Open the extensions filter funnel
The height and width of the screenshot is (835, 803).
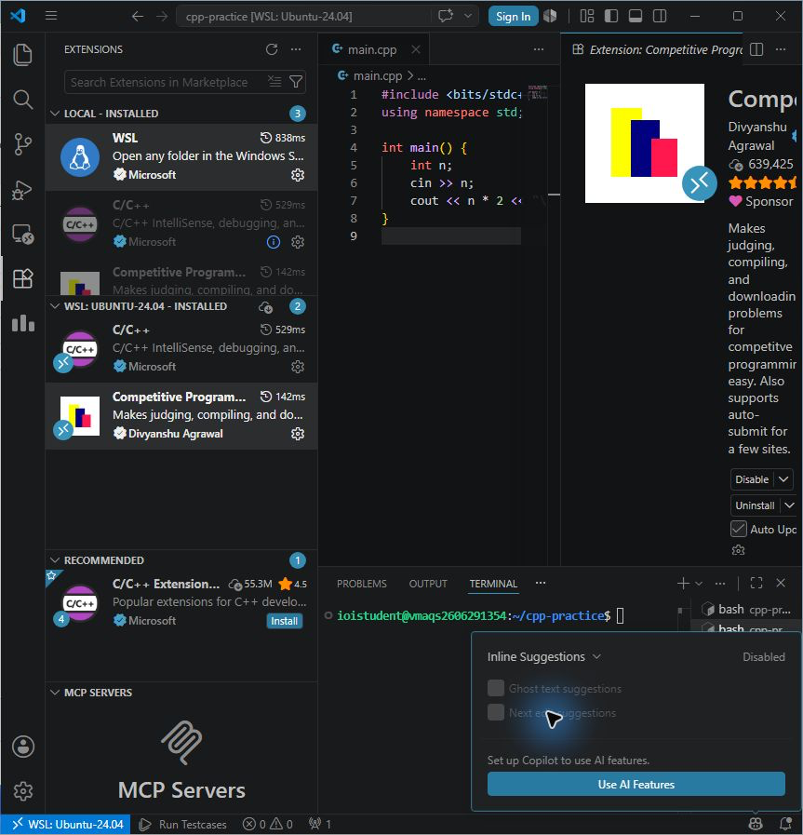[x=296, y=82]
